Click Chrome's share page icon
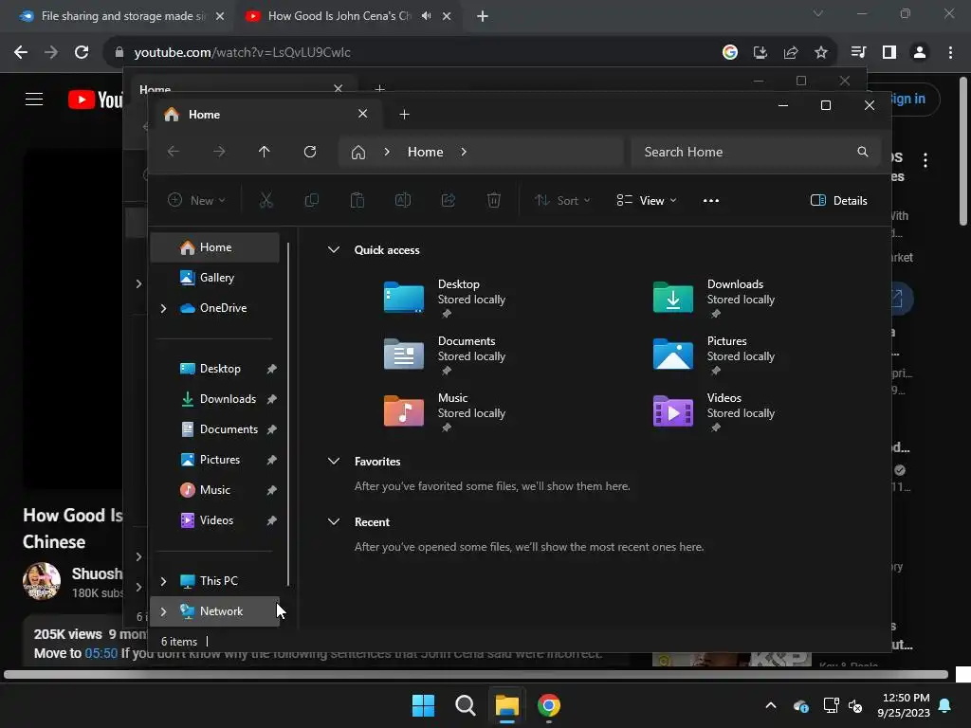 click(791, 53)
